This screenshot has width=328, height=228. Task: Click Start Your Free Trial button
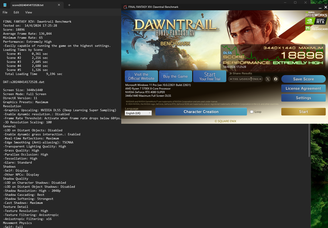pos(210,76)
